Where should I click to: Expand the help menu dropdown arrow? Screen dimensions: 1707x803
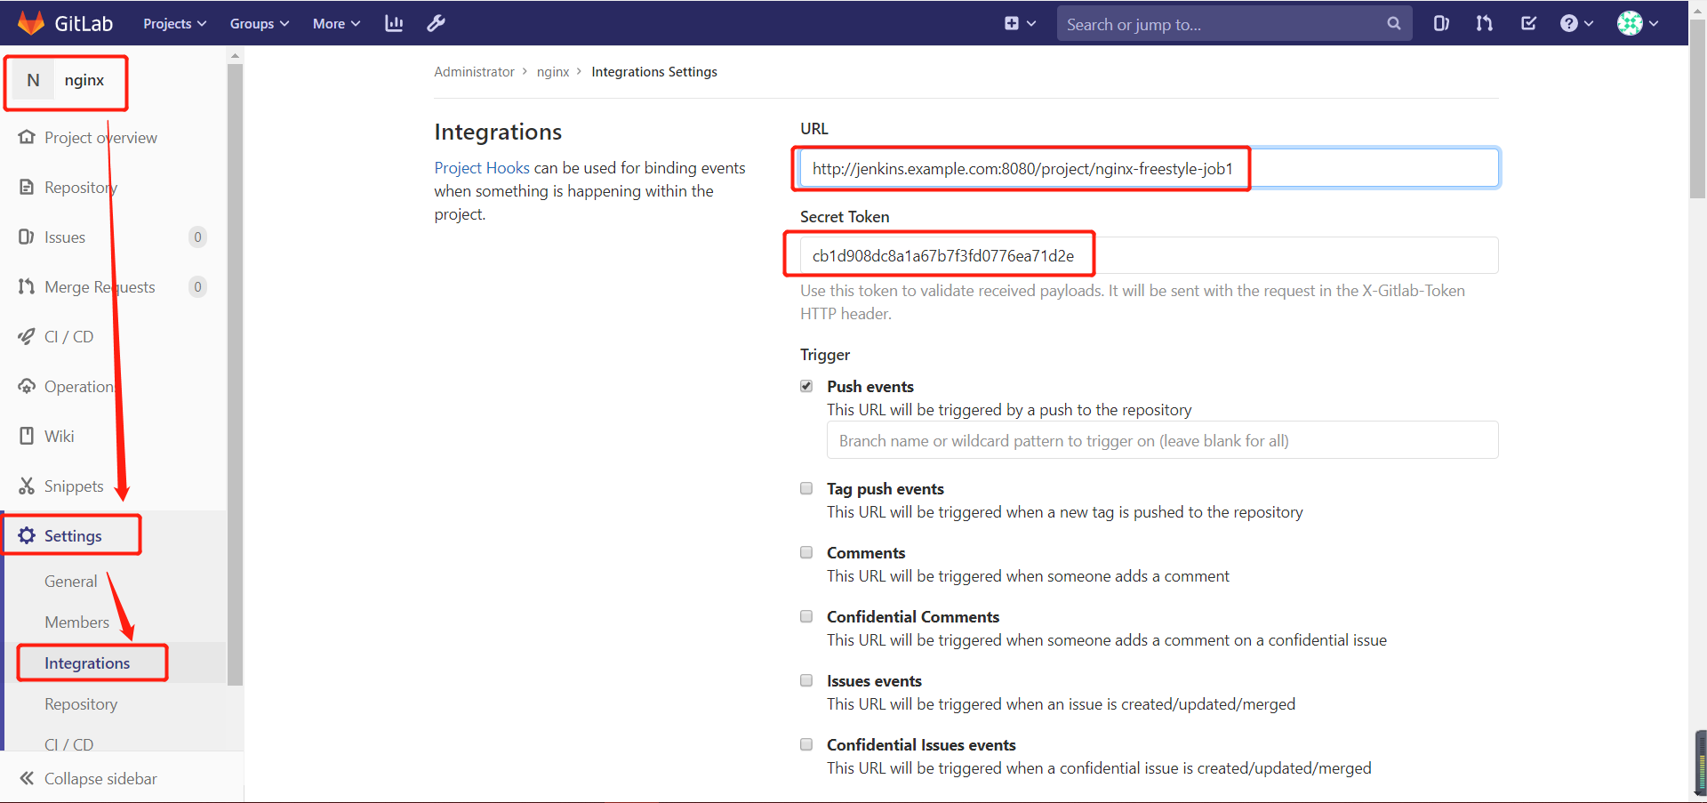tap(1589, 24)
